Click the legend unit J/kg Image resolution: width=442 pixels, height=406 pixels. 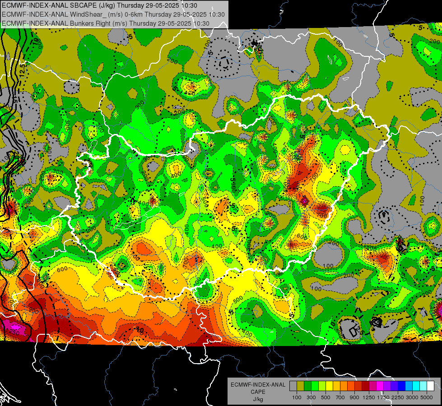pyautogui.click(x=258, y=399)
